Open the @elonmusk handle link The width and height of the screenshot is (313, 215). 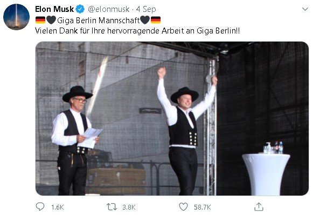coord(109,9)
